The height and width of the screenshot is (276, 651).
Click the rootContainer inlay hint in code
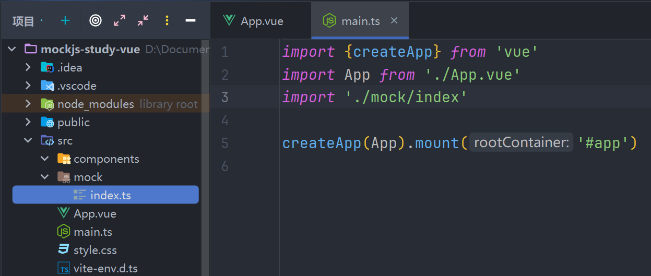coord(521,142)
